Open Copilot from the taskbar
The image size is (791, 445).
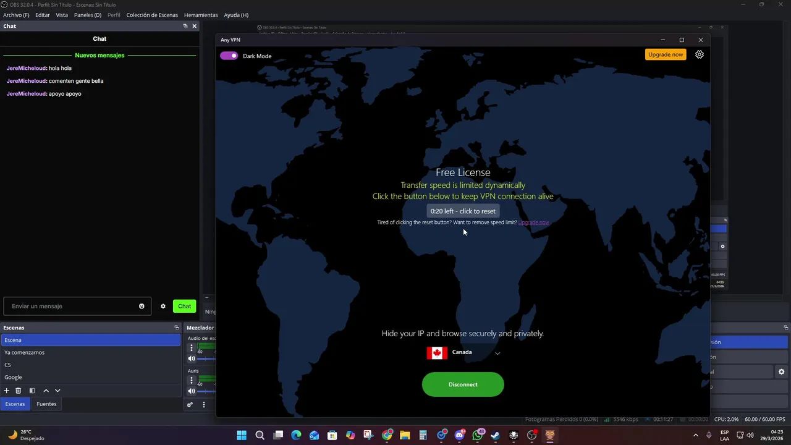(350, 435)
